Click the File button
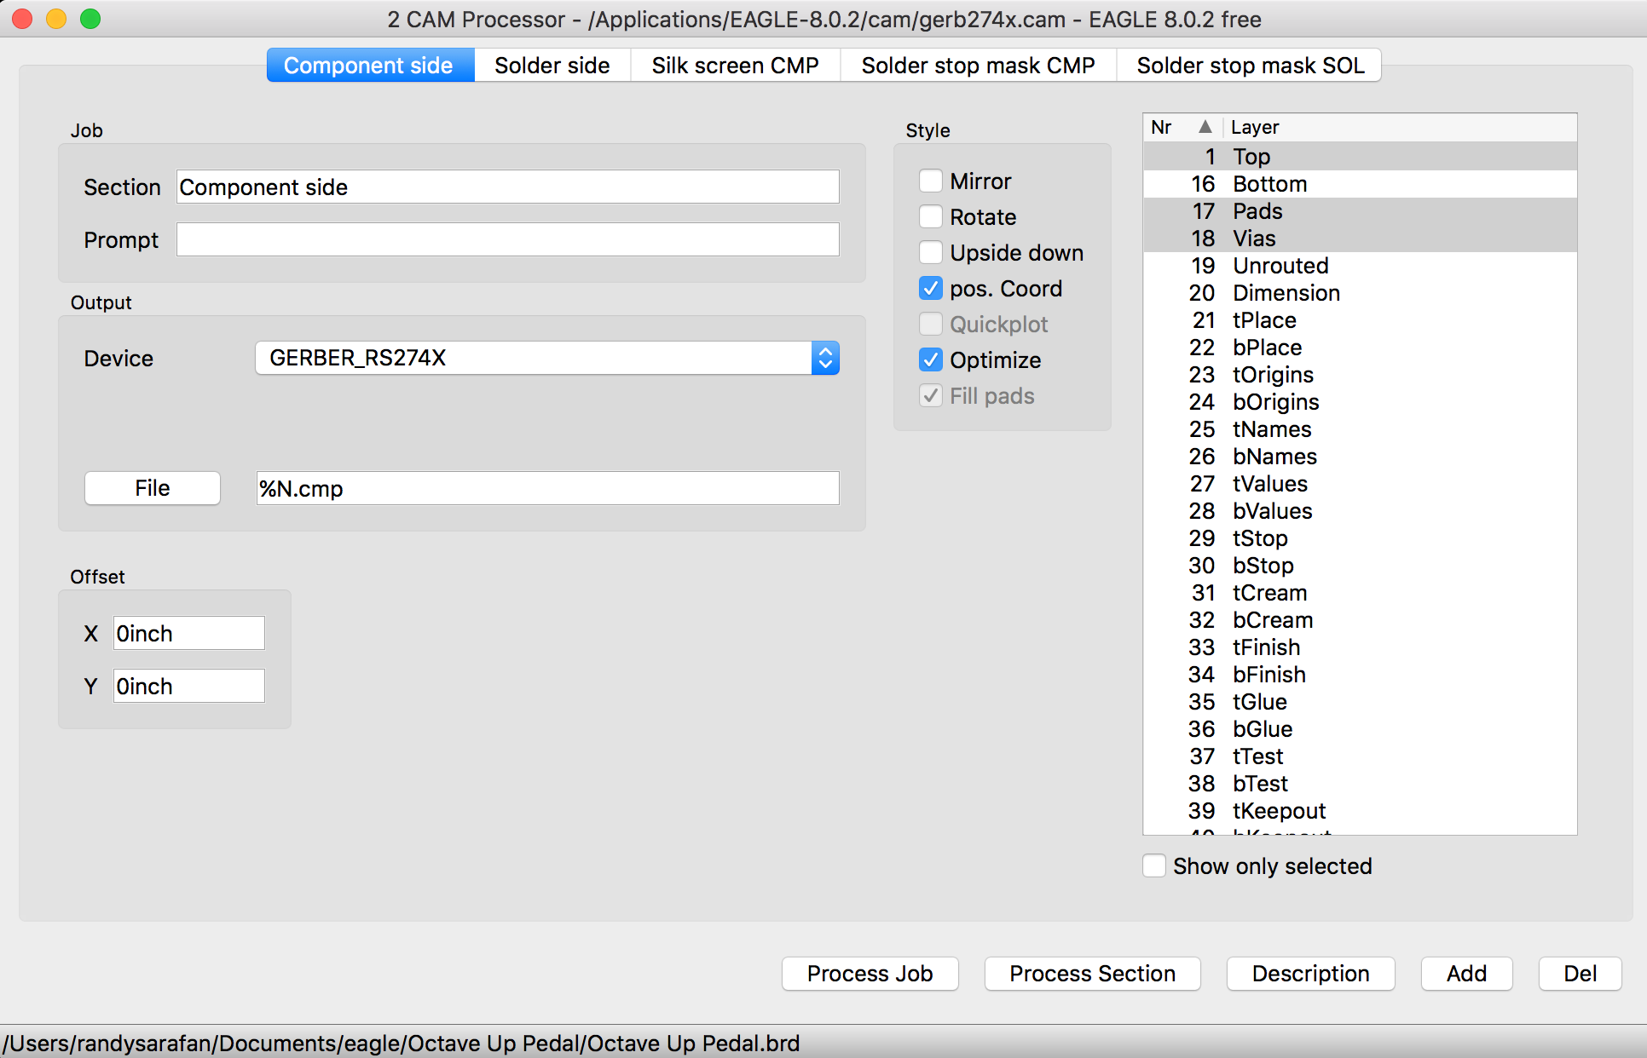The height and width of the screenshot is (1058, 1647). (x=153, y=488)
